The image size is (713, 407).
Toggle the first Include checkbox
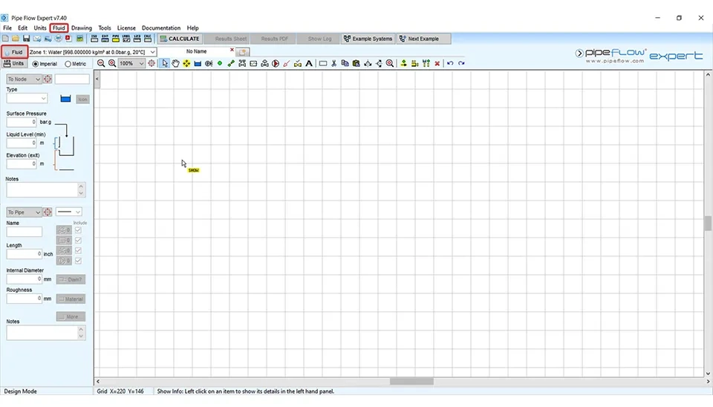(x=78, y=230)
